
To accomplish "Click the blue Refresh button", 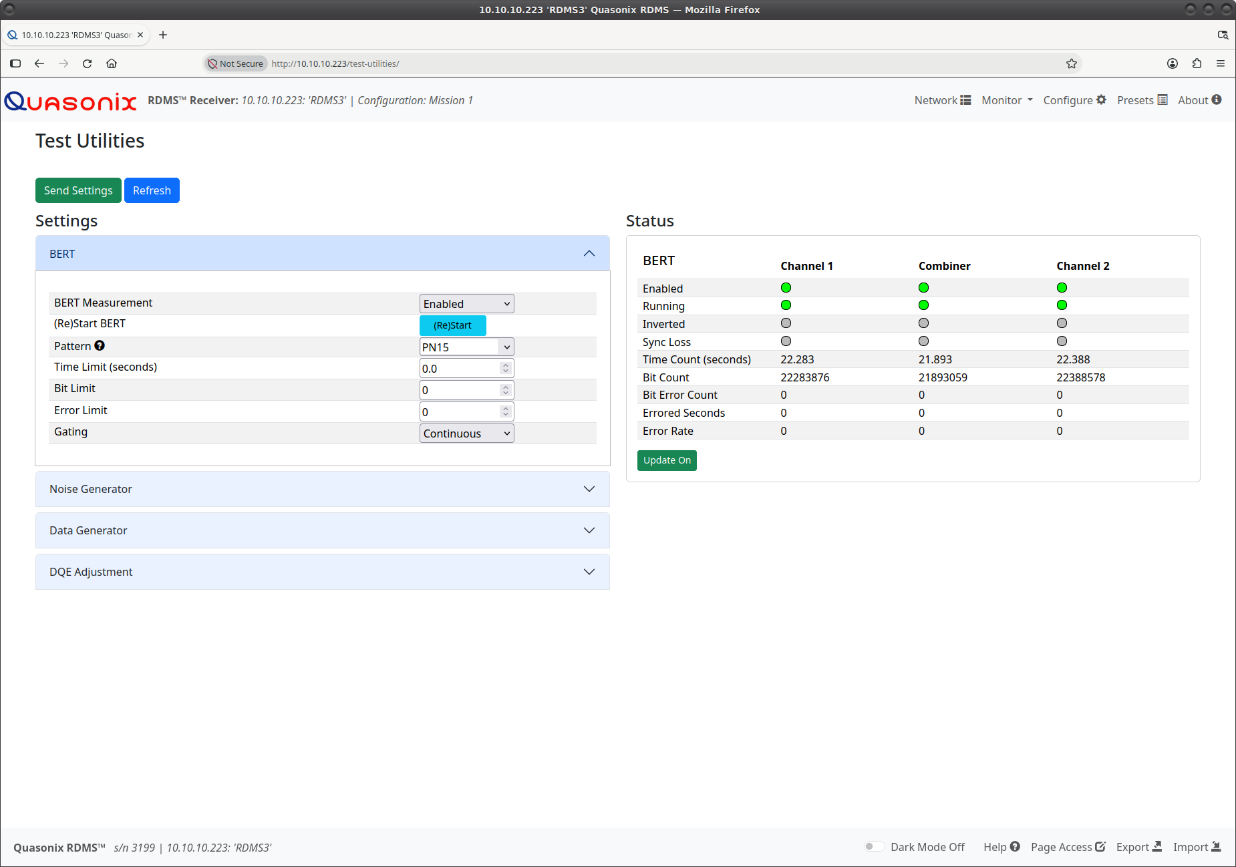I will coord(152,190).
